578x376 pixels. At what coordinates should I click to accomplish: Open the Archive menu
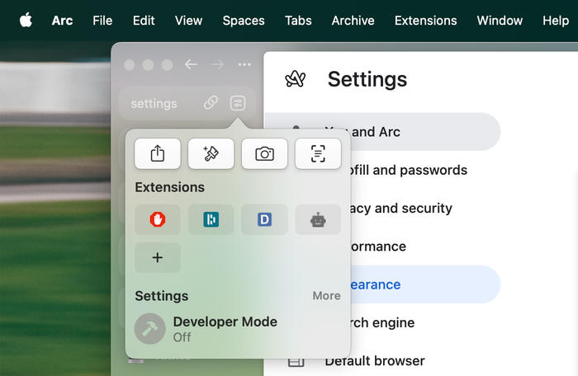point(353,21)
